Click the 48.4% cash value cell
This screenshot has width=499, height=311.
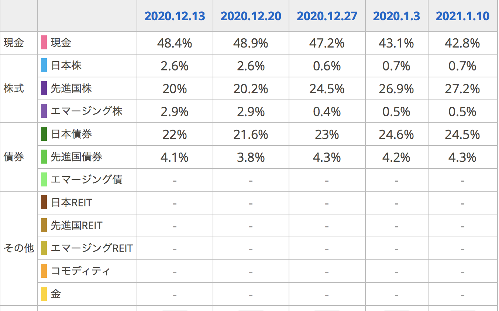point(175,43)
